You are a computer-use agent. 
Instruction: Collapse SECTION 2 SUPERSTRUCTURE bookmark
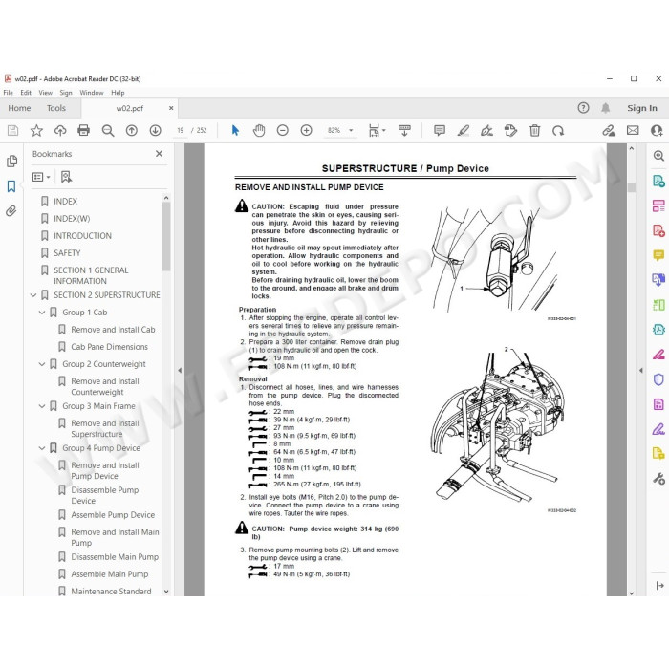(33, 295)
